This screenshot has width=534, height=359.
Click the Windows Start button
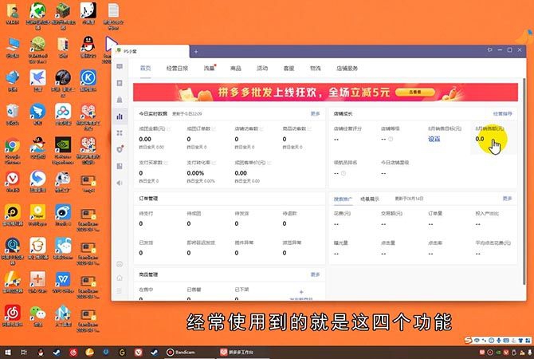click(x=7, y=352)
